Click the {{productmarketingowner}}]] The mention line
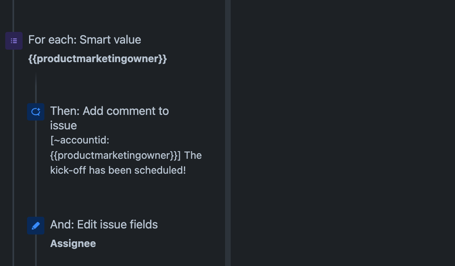Viewport: 455px width, 266px height. [x=126, y=156]
